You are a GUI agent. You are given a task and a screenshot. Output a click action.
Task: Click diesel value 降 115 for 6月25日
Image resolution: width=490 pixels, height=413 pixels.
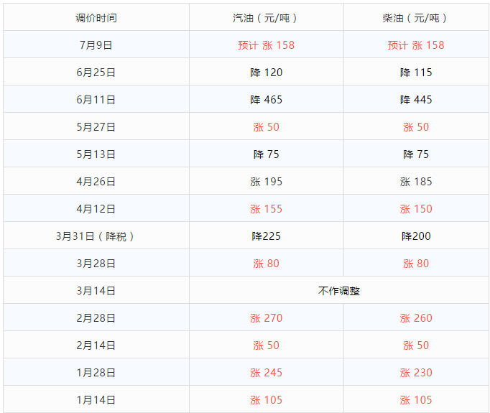tap(415, 73)
